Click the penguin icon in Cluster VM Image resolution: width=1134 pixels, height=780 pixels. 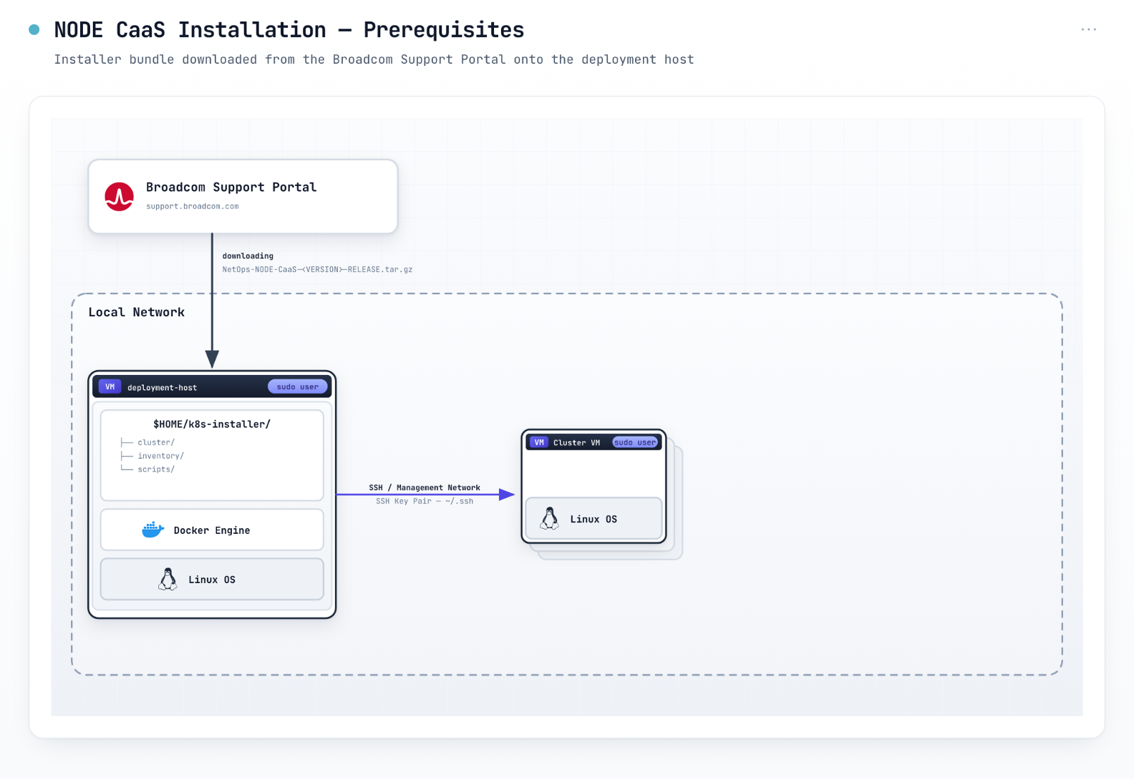[x=549, y=518]
